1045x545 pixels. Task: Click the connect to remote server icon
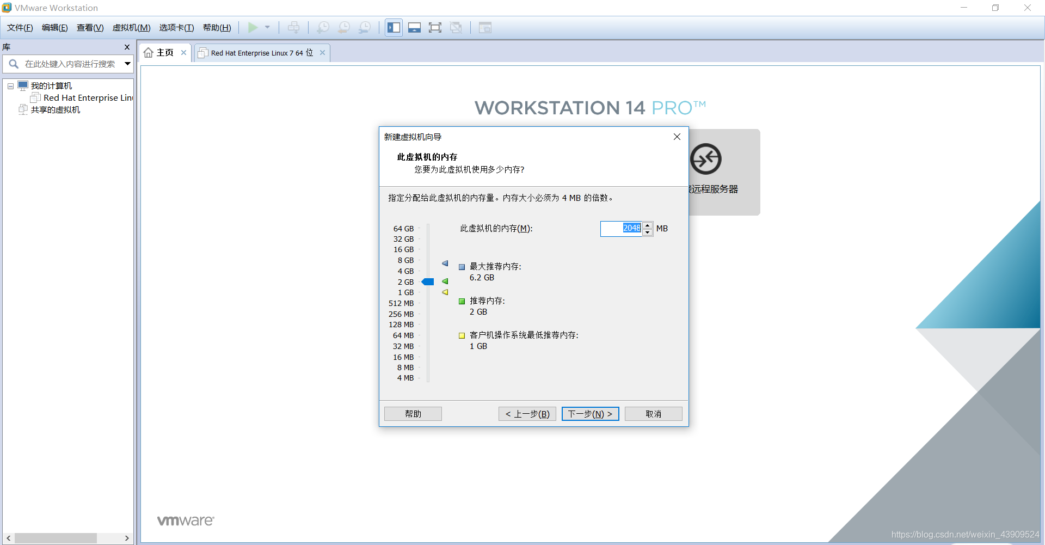coord(706,159)
